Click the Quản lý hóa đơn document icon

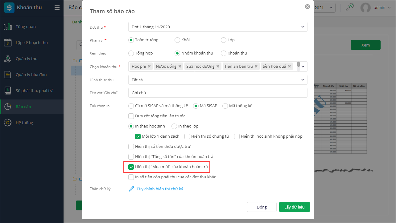click(x=8, y=75)
